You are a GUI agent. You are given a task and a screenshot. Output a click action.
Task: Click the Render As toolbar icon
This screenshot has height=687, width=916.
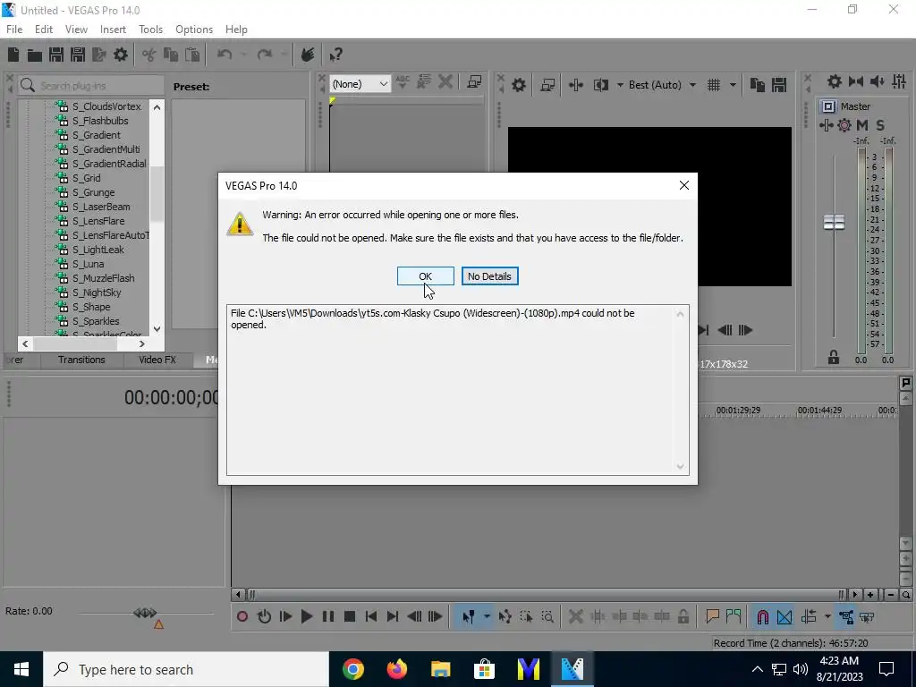tap(99, 55)
